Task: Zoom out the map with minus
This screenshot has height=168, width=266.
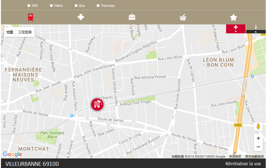Action: click(x=258, y=147)
